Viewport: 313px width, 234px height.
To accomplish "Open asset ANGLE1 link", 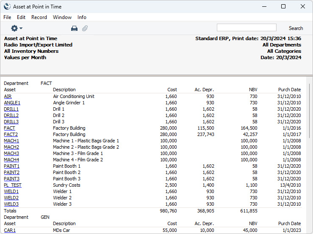I will 12,103.
